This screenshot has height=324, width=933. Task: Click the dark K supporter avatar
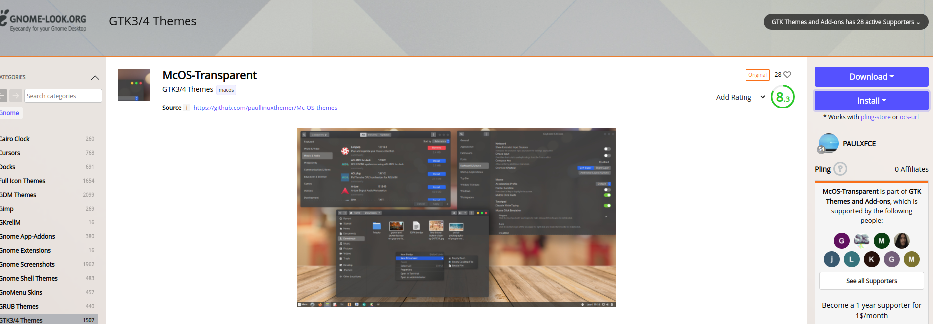pos(871,259)
